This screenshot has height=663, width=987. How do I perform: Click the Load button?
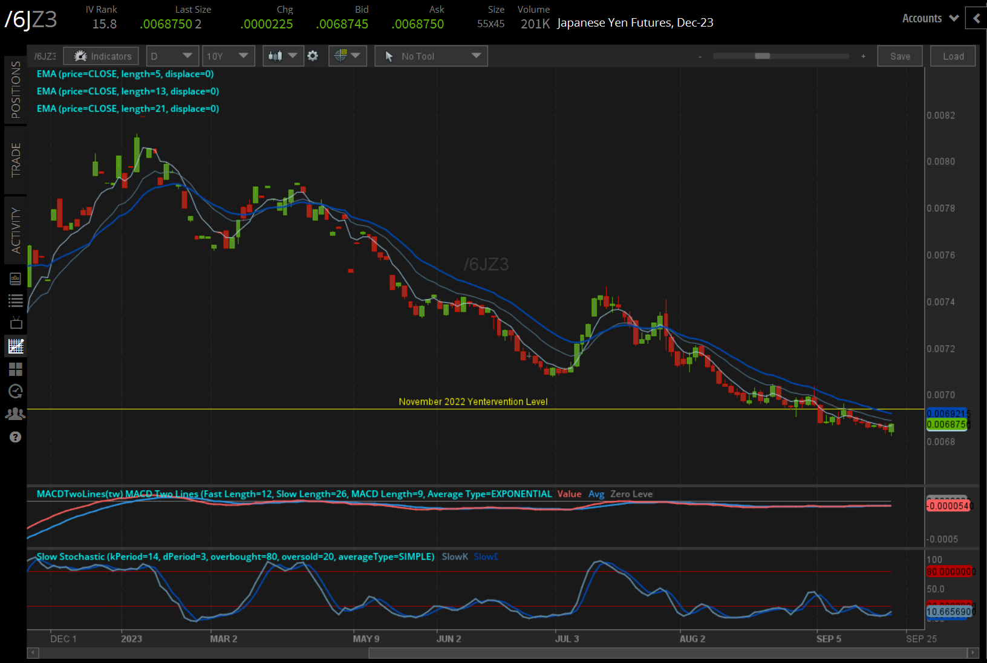pos(953,56)
